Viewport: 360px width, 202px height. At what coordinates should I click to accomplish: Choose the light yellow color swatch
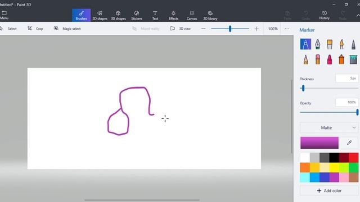(324, 167)
